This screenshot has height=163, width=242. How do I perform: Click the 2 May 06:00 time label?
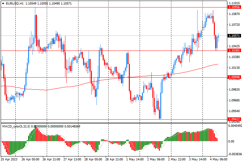pos(156,159)
